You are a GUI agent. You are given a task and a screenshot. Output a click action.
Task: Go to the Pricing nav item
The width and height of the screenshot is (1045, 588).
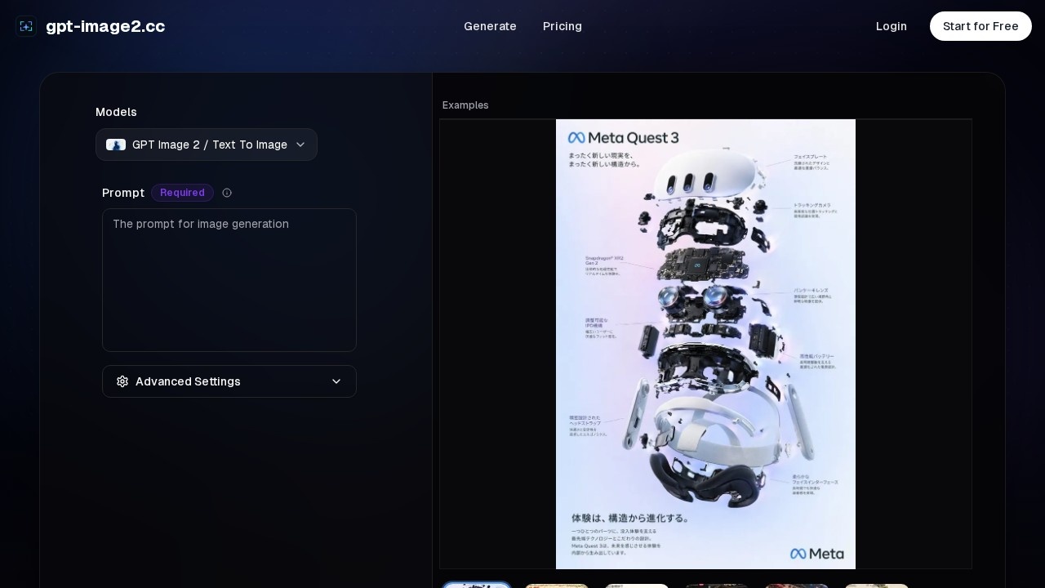(x=563, y=26)
